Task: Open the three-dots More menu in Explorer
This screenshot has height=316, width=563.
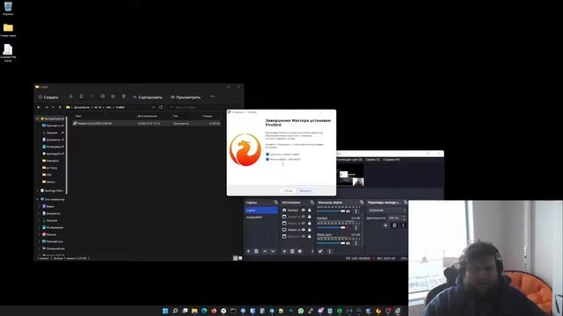Action: (x=213, y=97)
